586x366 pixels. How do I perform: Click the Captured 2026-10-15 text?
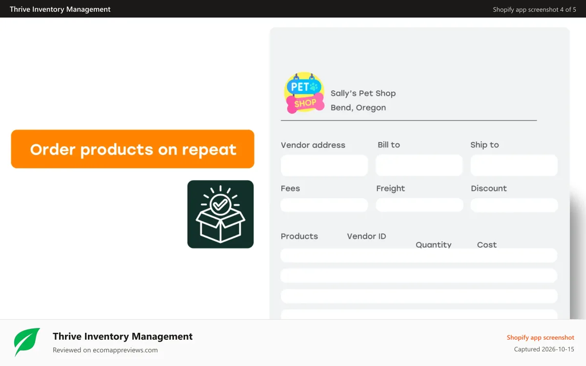[544, 349]
